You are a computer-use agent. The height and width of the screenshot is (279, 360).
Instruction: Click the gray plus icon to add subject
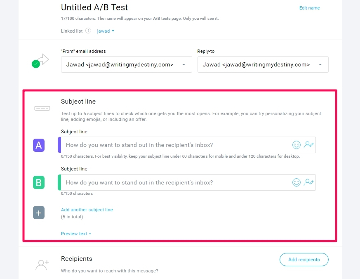click(x=39, y=213)
